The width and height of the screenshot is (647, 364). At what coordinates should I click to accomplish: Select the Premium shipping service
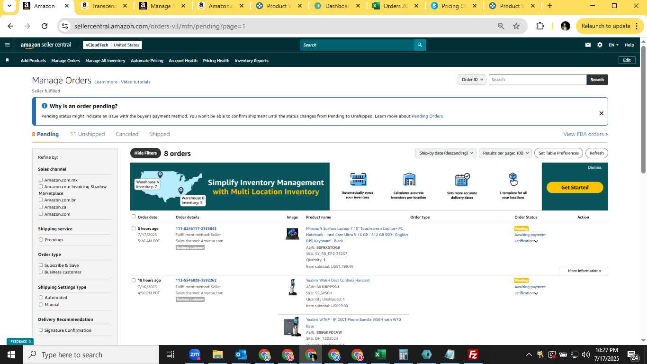(41, 240)
